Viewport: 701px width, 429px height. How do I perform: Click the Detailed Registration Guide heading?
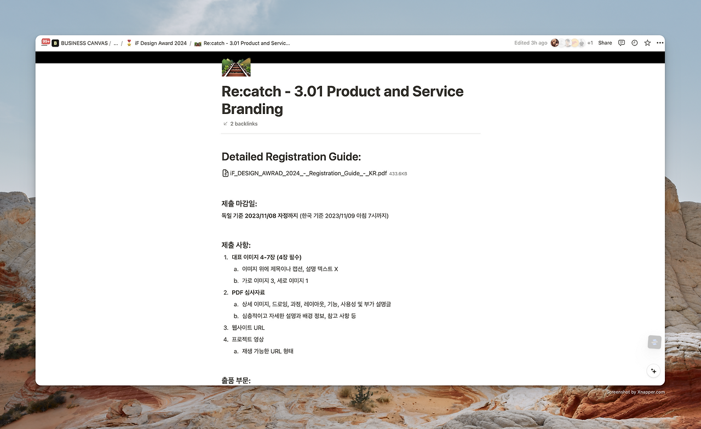[291, 157]
